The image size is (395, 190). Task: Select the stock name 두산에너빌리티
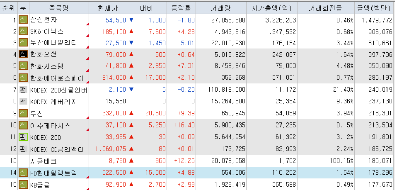point(53,43)
